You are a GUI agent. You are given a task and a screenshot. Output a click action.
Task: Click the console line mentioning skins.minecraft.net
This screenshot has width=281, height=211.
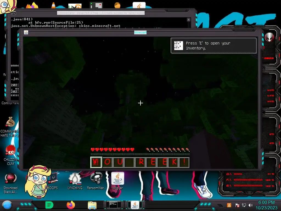[66, 26]
